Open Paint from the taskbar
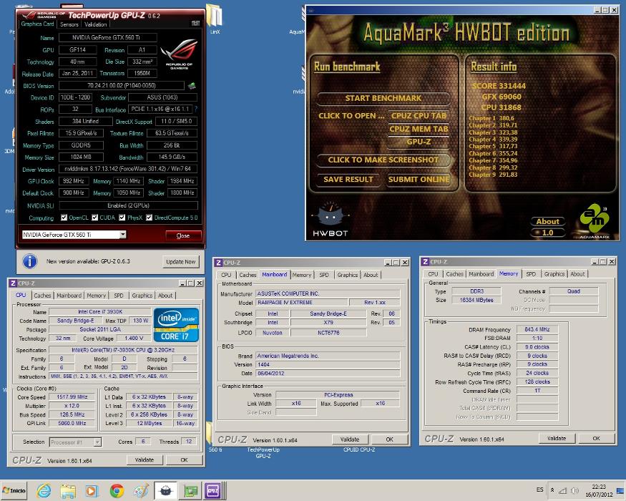The width and height of the screenshot is (626, 501). click(x=141, y=490)
